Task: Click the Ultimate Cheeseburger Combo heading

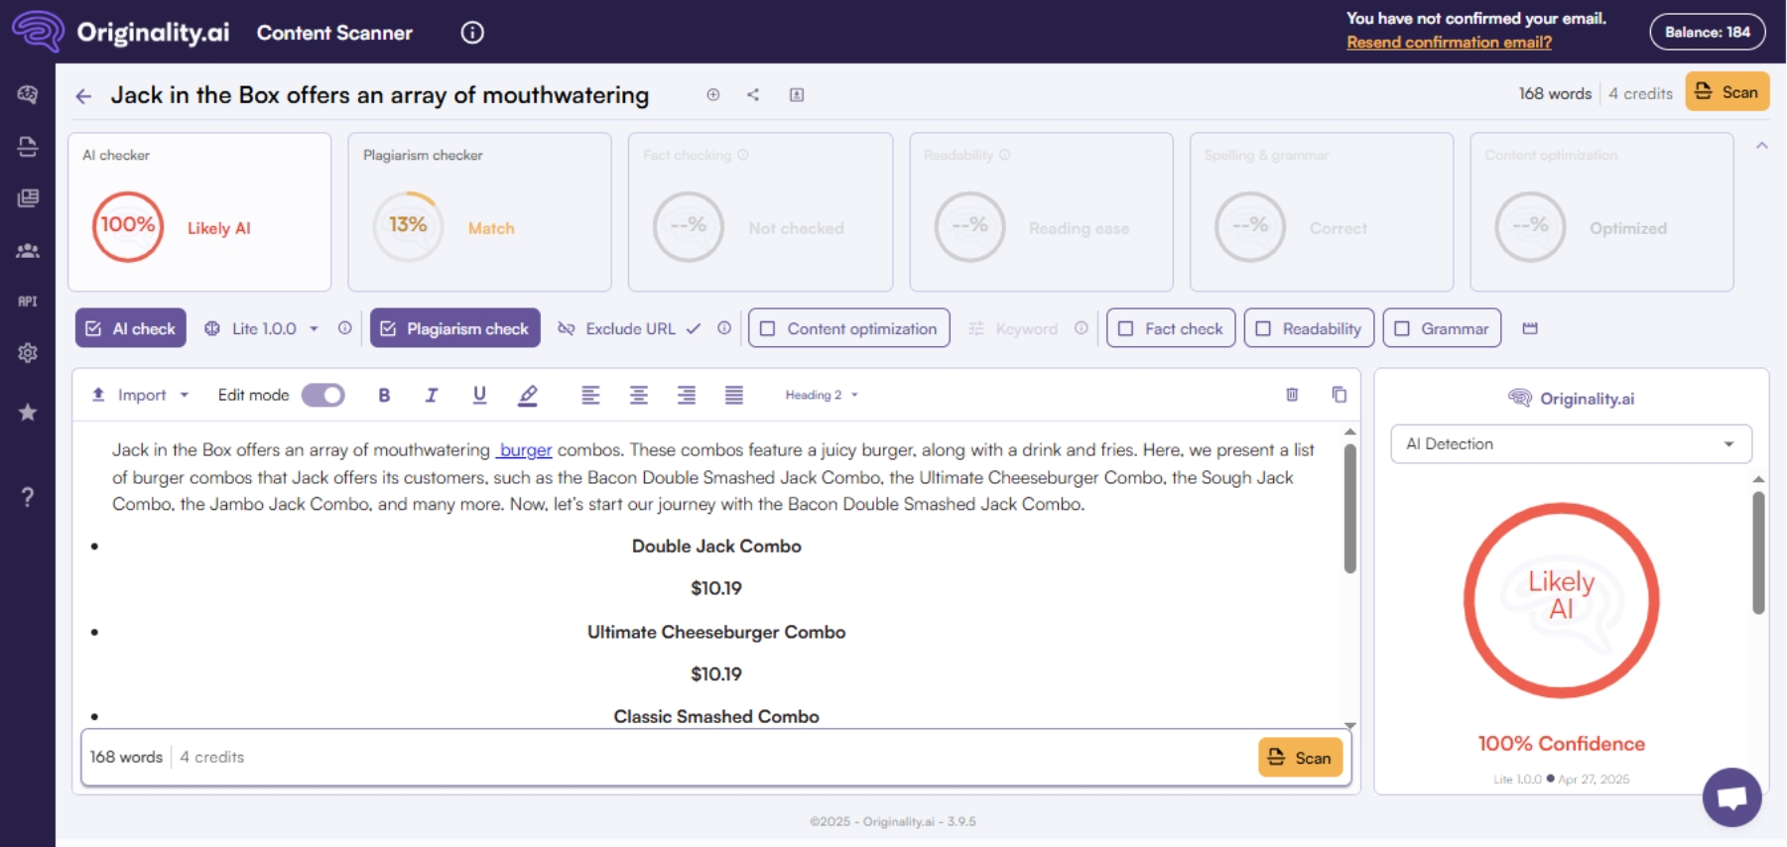Action: click(x=716, y=632)
